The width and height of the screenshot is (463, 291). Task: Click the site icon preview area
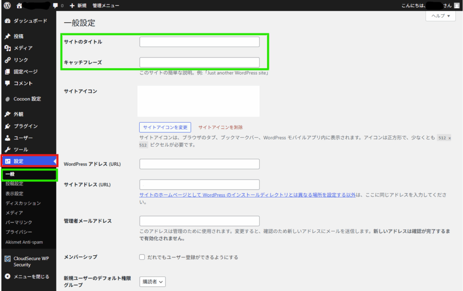(x=198, y=101)
